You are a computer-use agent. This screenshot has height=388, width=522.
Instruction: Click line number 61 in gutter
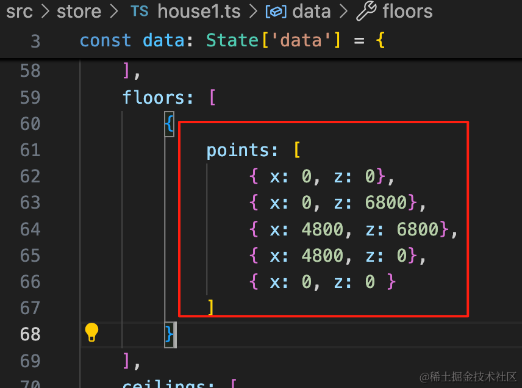pyautogui.click(x=30, y=150)
